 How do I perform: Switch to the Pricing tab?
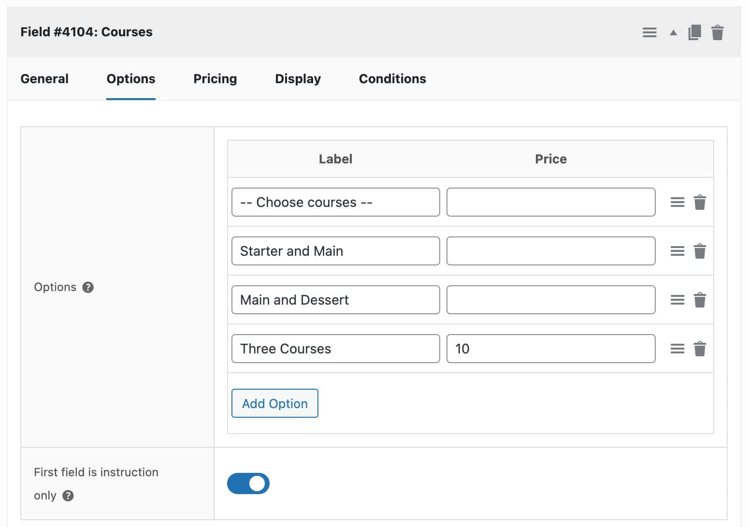click(x=215, y=79)
